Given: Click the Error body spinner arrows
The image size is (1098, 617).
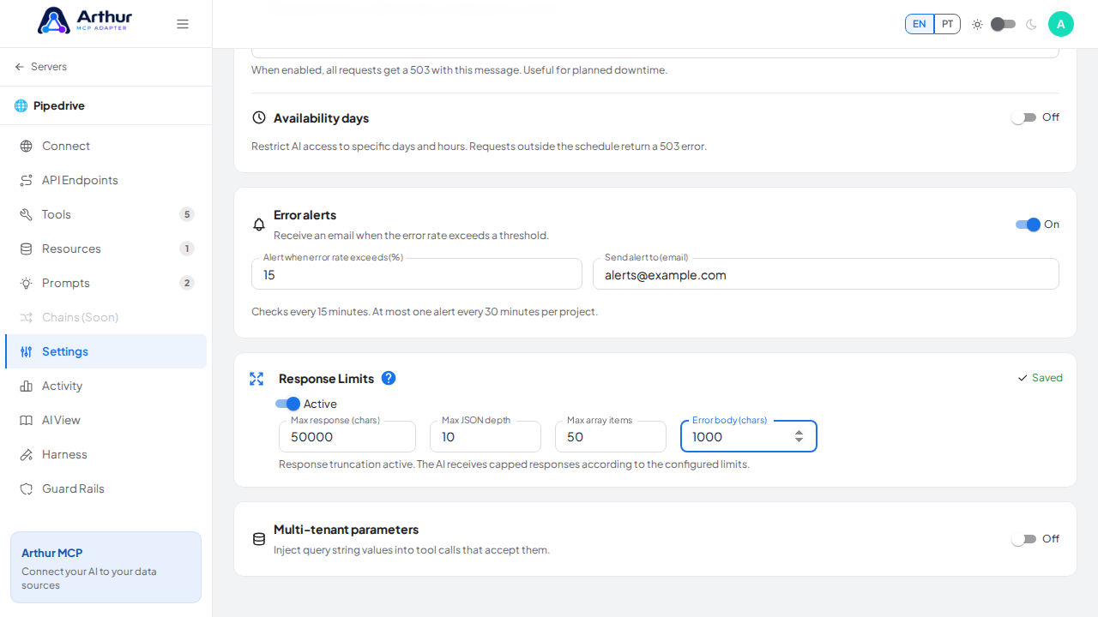Looking at the screenshot, I should [799, 436].
